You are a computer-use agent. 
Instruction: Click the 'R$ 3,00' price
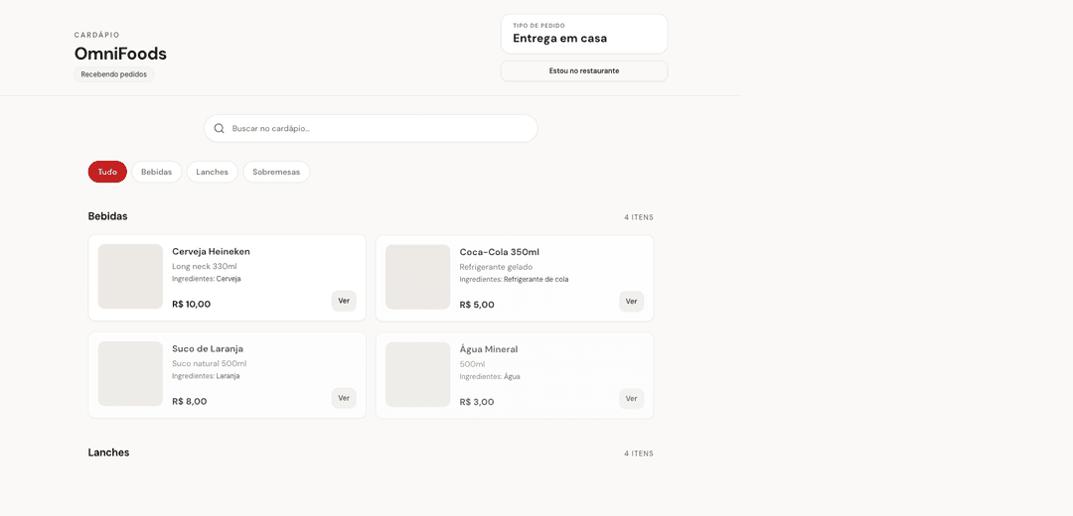[x=477, y=402]
